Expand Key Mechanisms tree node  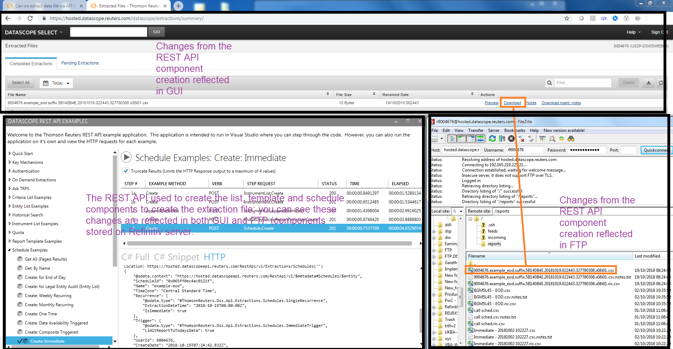click(x=10, y=162)
